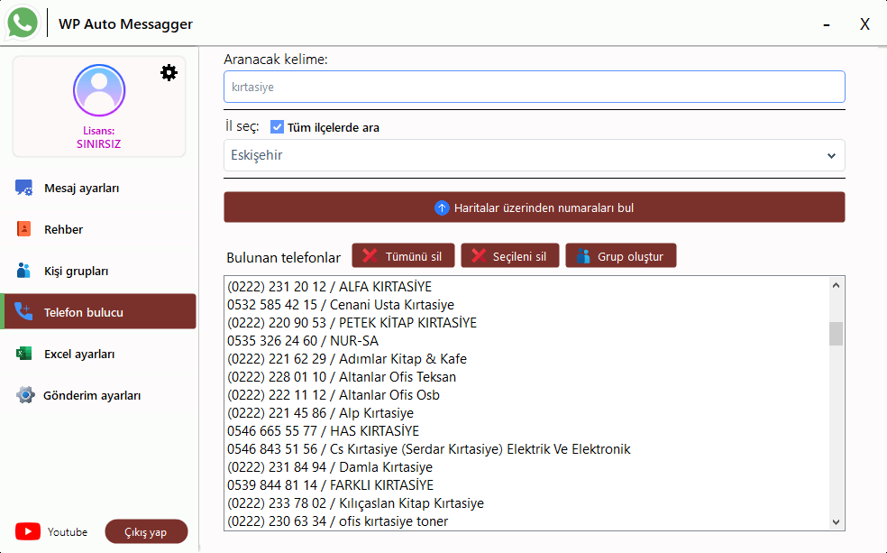Click the user profile avatar
887x553 pixels.
point(99,90)
